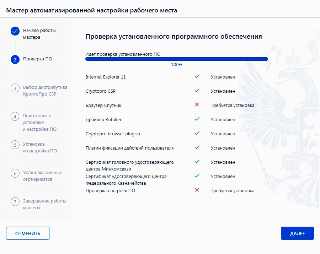This screenshot has height=254, width=320.
Task: Click step 6 Установка личных сертификатов circle
Action: pyautogui.click(x=15, y=173)
